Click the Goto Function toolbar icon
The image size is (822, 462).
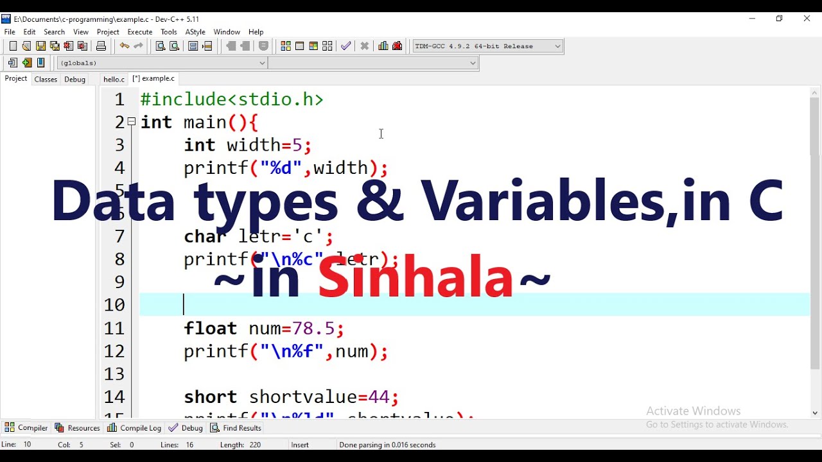pos(193,46)
